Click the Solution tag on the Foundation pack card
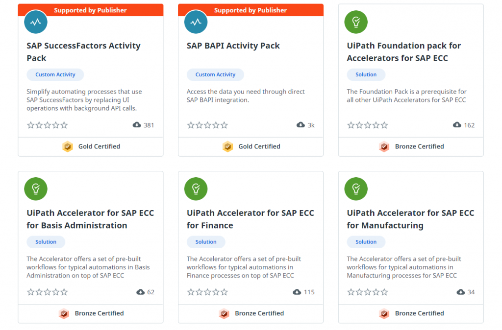Screen dimensions: 502x330 (x=366, y=74)
